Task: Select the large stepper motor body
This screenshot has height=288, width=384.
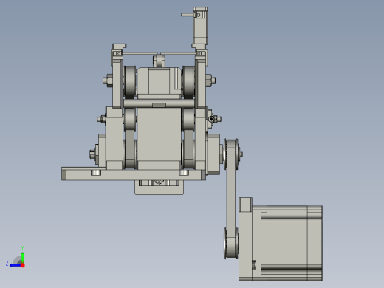Action: 287,243
